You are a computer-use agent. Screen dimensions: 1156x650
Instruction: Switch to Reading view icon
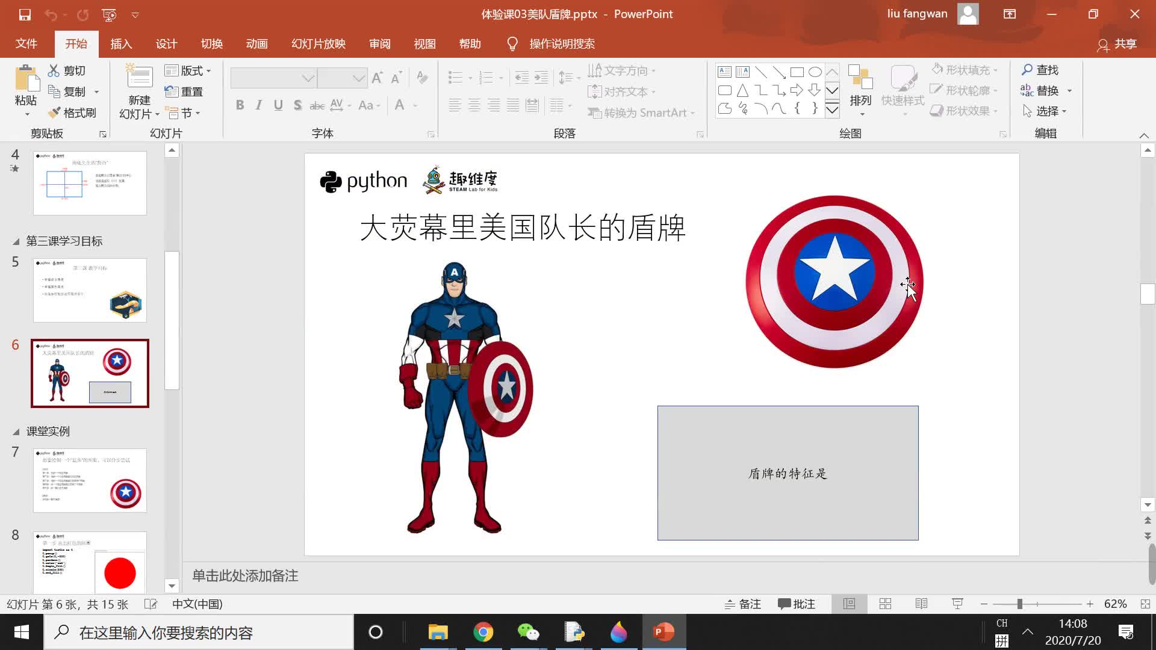pyautogui.click(x=921, y=604)
